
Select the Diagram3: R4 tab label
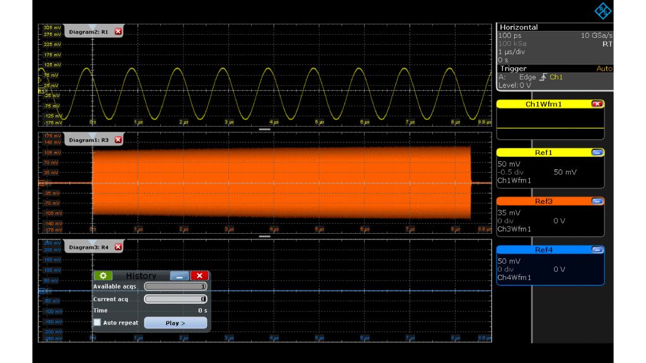(x=88, y=247)
